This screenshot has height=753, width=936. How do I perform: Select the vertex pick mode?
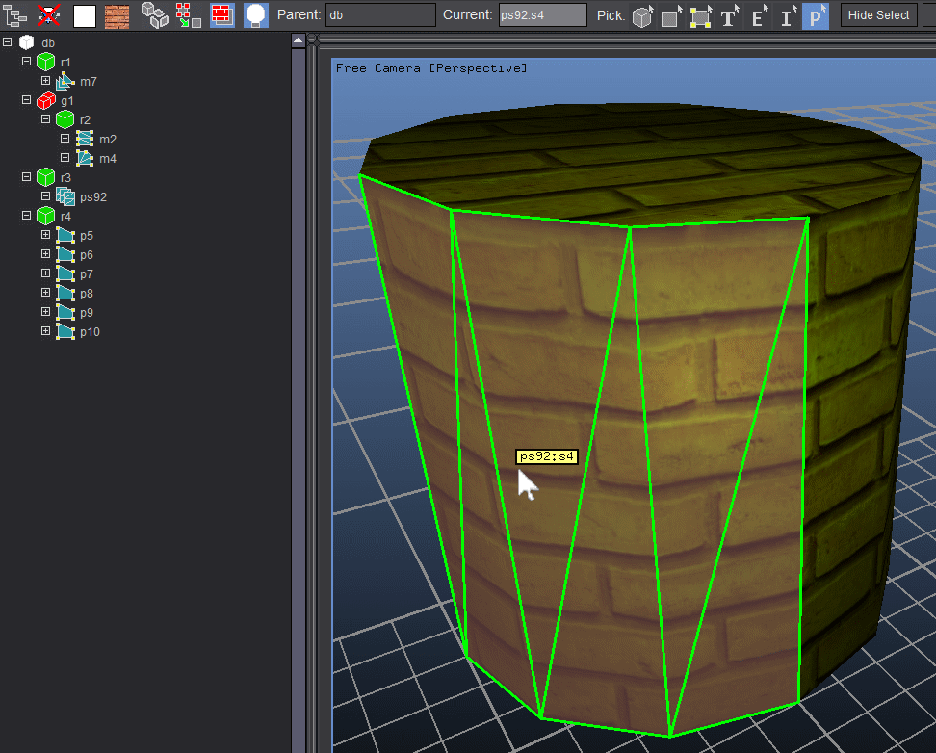[700, 15]
